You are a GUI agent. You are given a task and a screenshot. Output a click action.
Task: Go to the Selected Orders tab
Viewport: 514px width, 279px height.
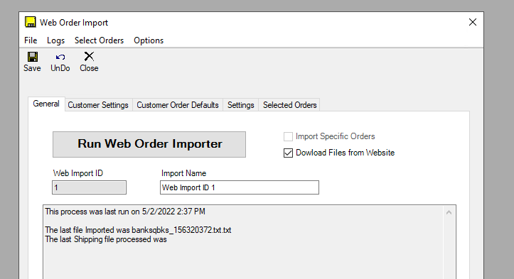pos(290,105)
